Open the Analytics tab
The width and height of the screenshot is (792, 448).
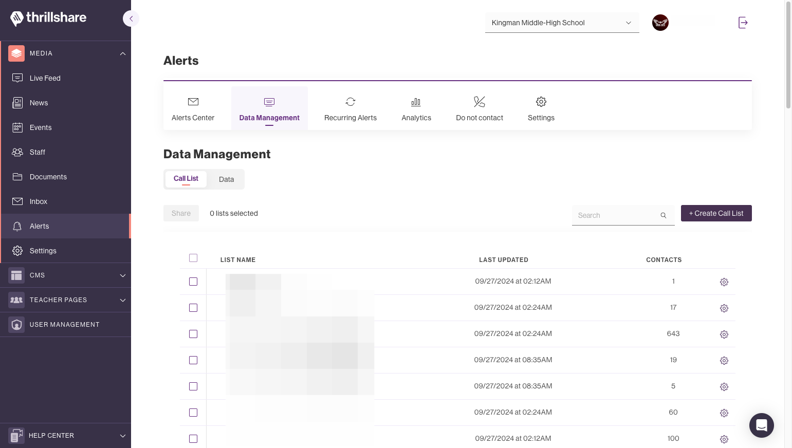[416, 108]
